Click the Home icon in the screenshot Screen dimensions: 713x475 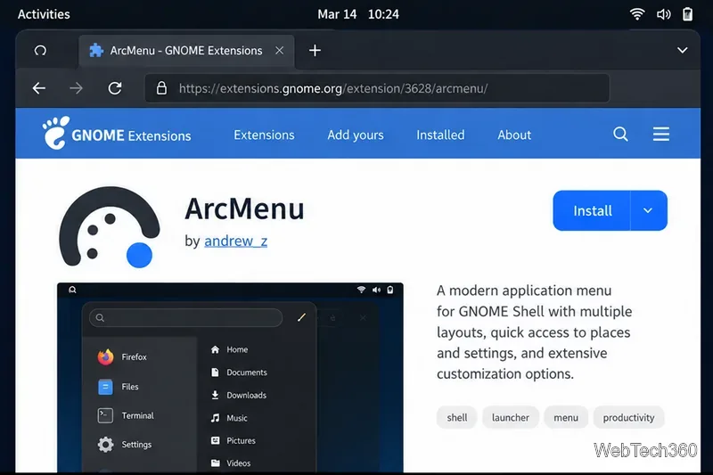point(215,349)
